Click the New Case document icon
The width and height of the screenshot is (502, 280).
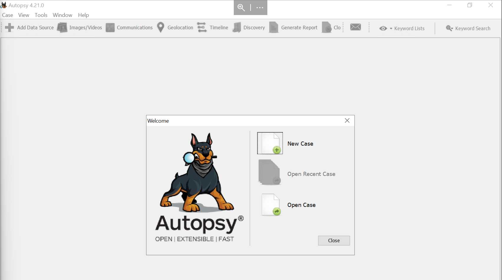click(x=270, y=143)
